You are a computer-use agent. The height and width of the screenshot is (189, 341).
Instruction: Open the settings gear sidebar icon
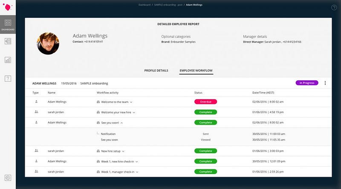point(8,178)
